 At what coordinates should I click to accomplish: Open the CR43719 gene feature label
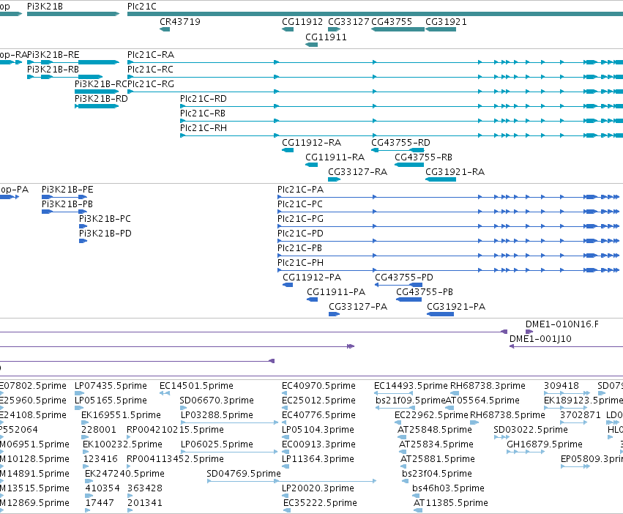[x=180, y=21]
